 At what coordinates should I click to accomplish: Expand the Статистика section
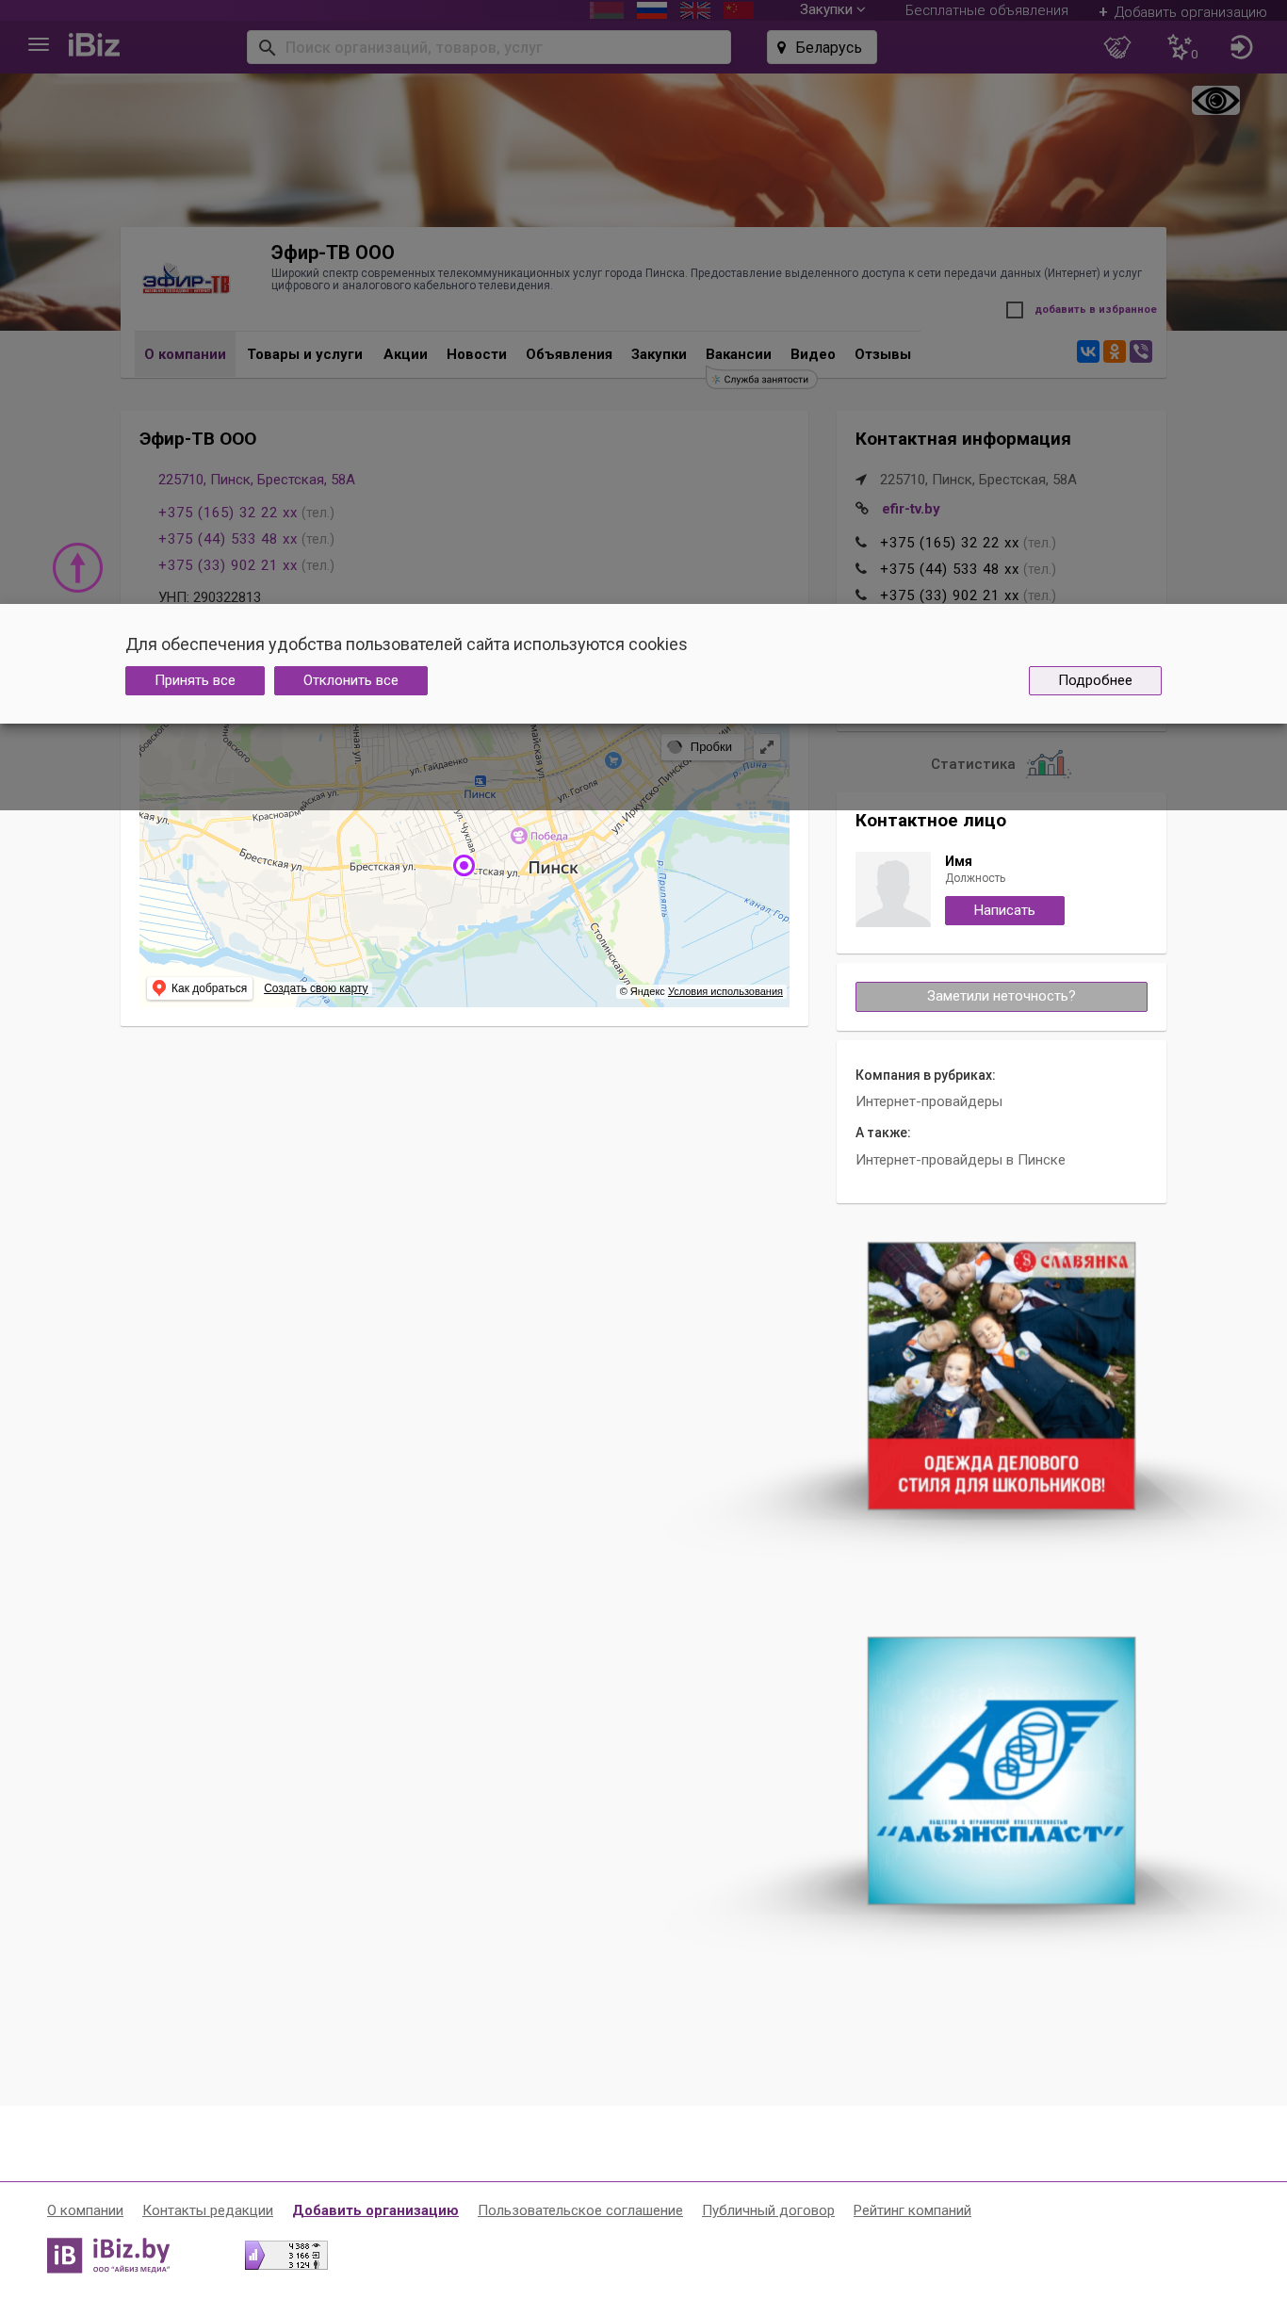click(1001, 764)
